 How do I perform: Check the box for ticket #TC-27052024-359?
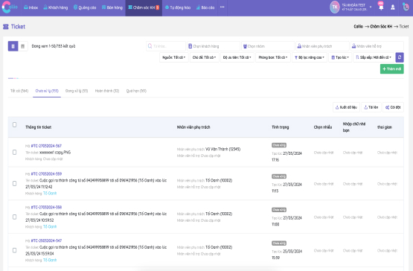[x=14, y=183]
